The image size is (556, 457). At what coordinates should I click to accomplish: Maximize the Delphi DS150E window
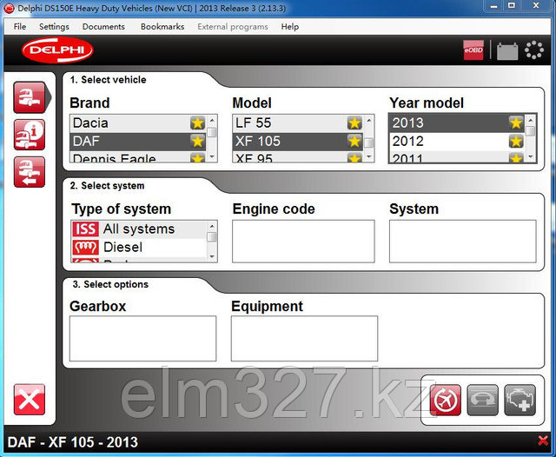click(512, 6)
